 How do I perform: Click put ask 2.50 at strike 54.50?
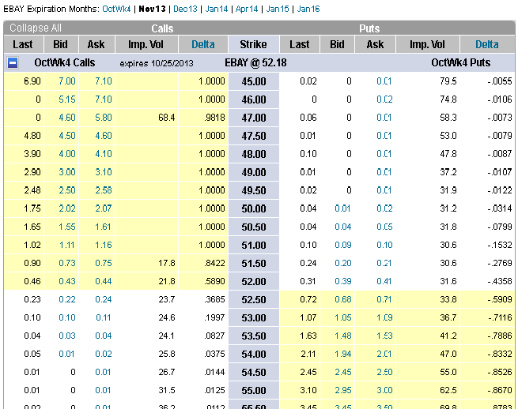pyautogui.click(x=384, y=372)
